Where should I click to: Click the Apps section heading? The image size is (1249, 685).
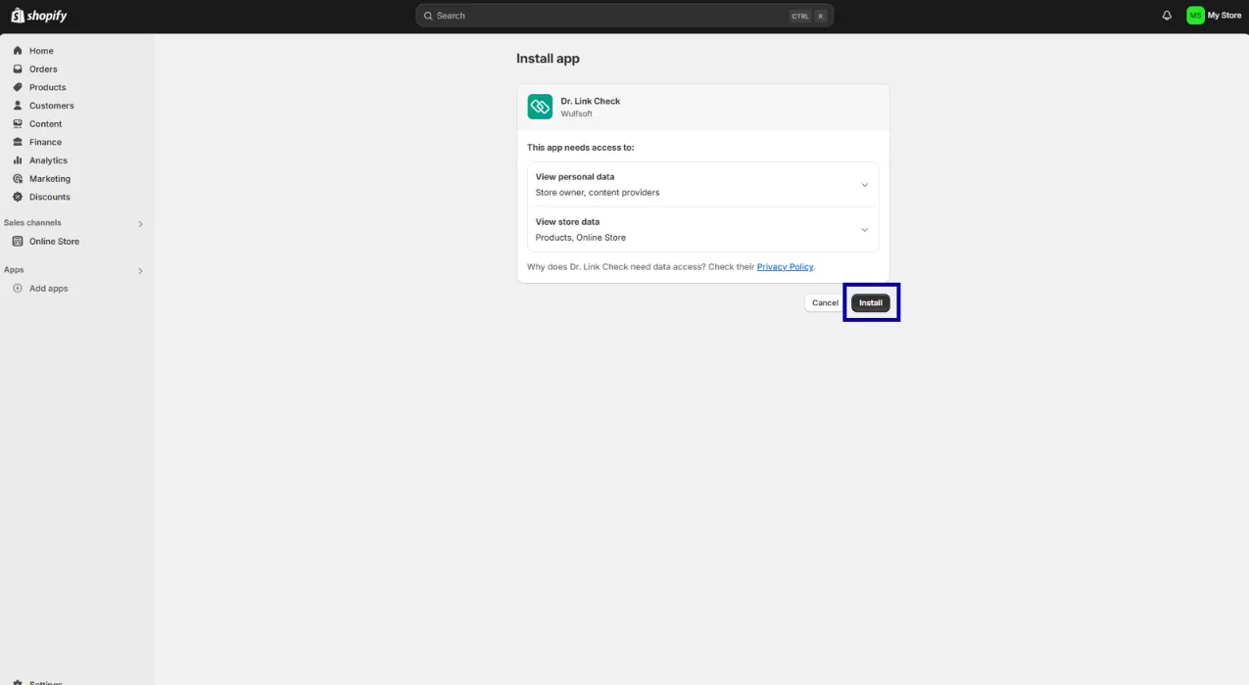(x=14, y=270)
